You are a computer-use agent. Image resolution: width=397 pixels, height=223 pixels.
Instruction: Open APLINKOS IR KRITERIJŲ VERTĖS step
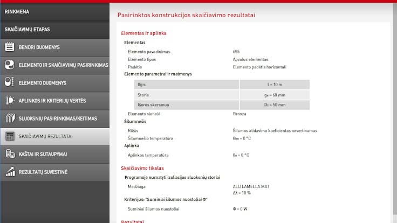54,101
